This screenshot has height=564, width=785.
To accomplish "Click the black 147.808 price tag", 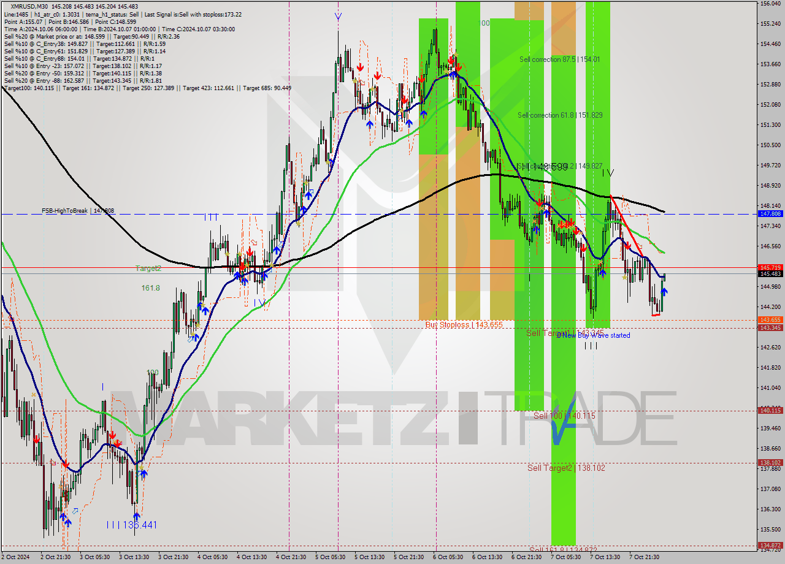I will 770,214.
